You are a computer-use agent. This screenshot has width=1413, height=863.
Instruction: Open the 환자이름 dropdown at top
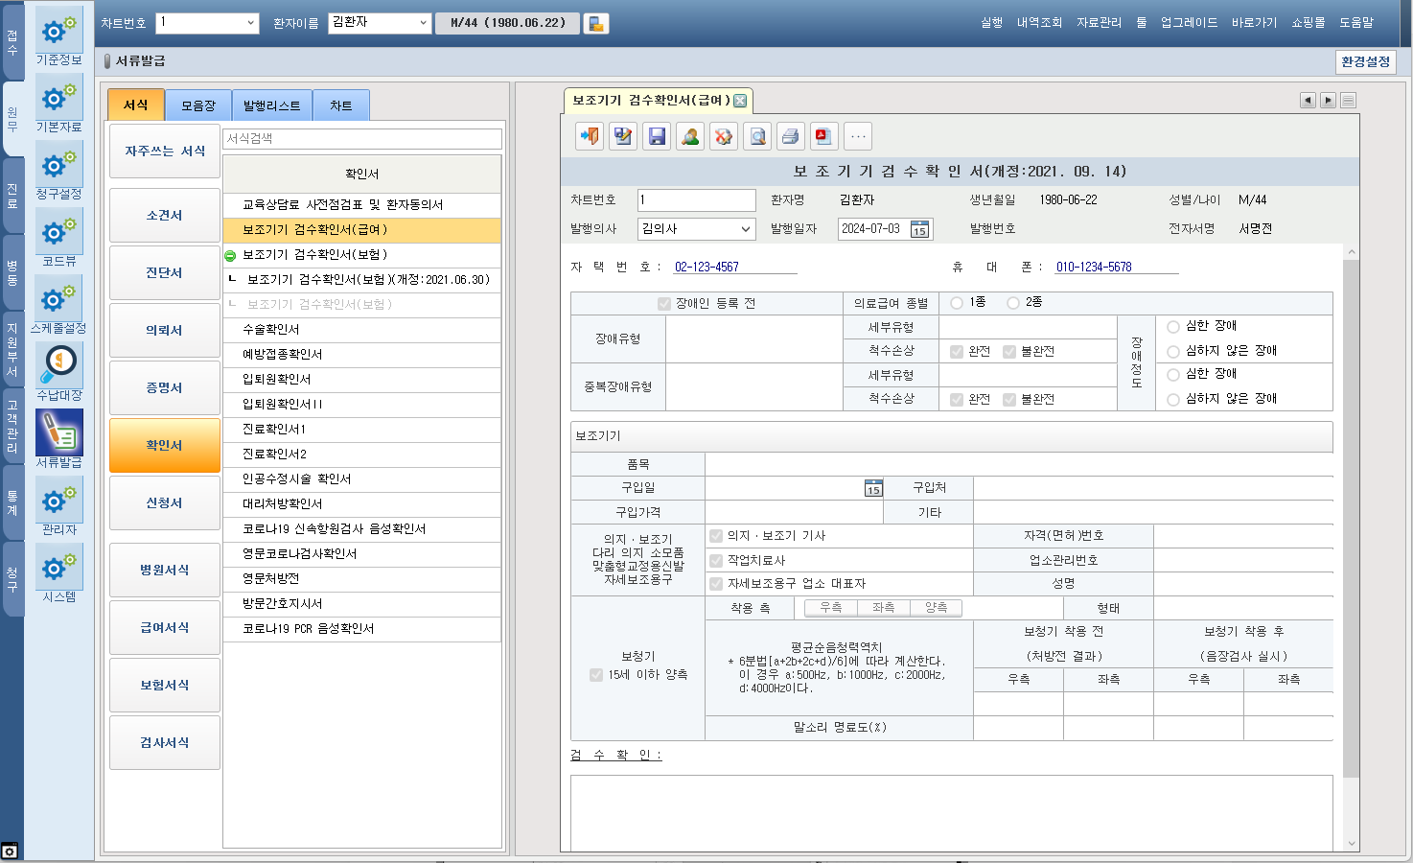[423, 23]
